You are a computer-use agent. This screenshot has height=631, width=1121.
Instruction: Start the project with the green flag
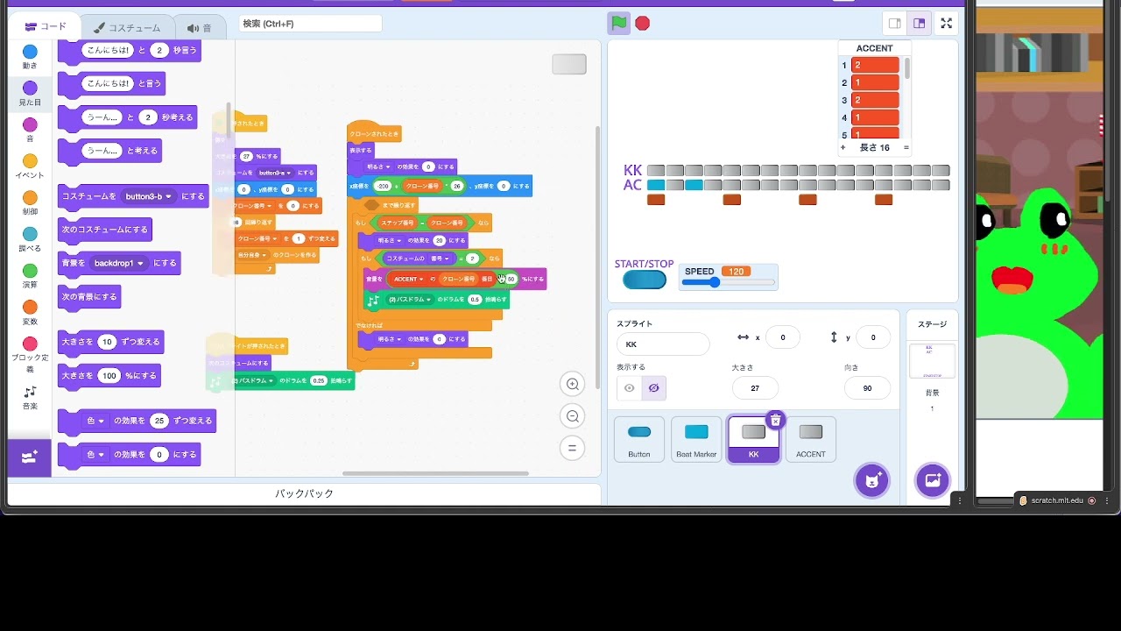(x=619, y=23)
